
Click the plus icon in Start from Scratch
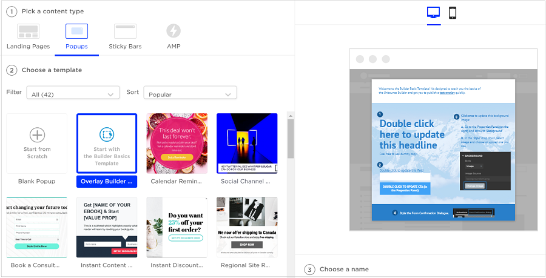click(37, 135)
